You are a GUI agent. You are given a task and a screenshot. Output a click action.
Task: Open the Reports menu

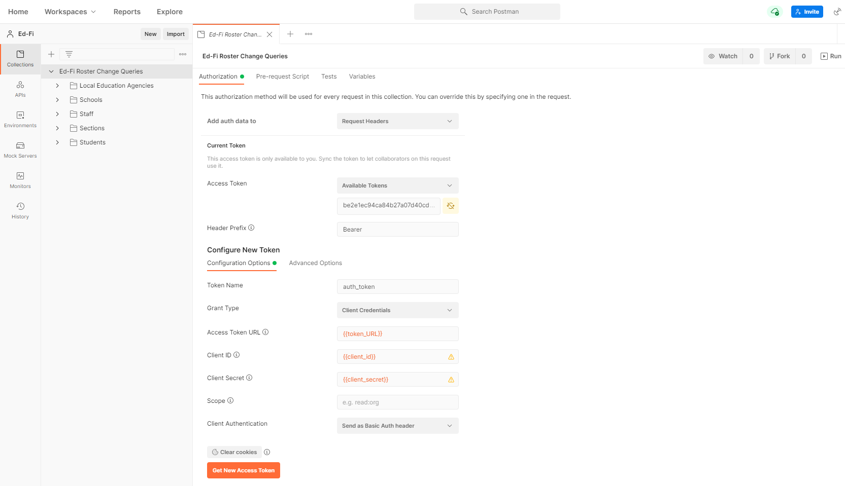[x=127, y=12]
